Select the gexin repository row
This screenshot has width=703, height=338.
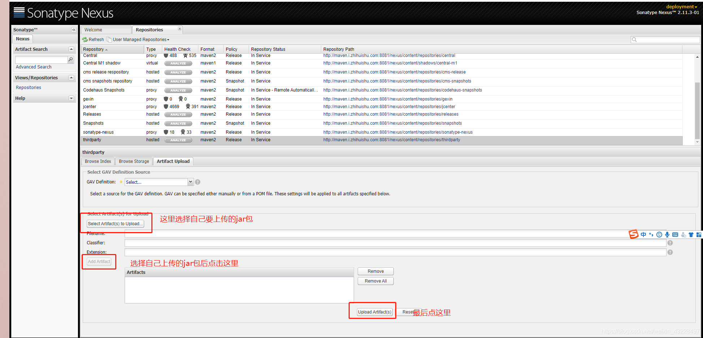pyautogui.click(x=381, y=99)
